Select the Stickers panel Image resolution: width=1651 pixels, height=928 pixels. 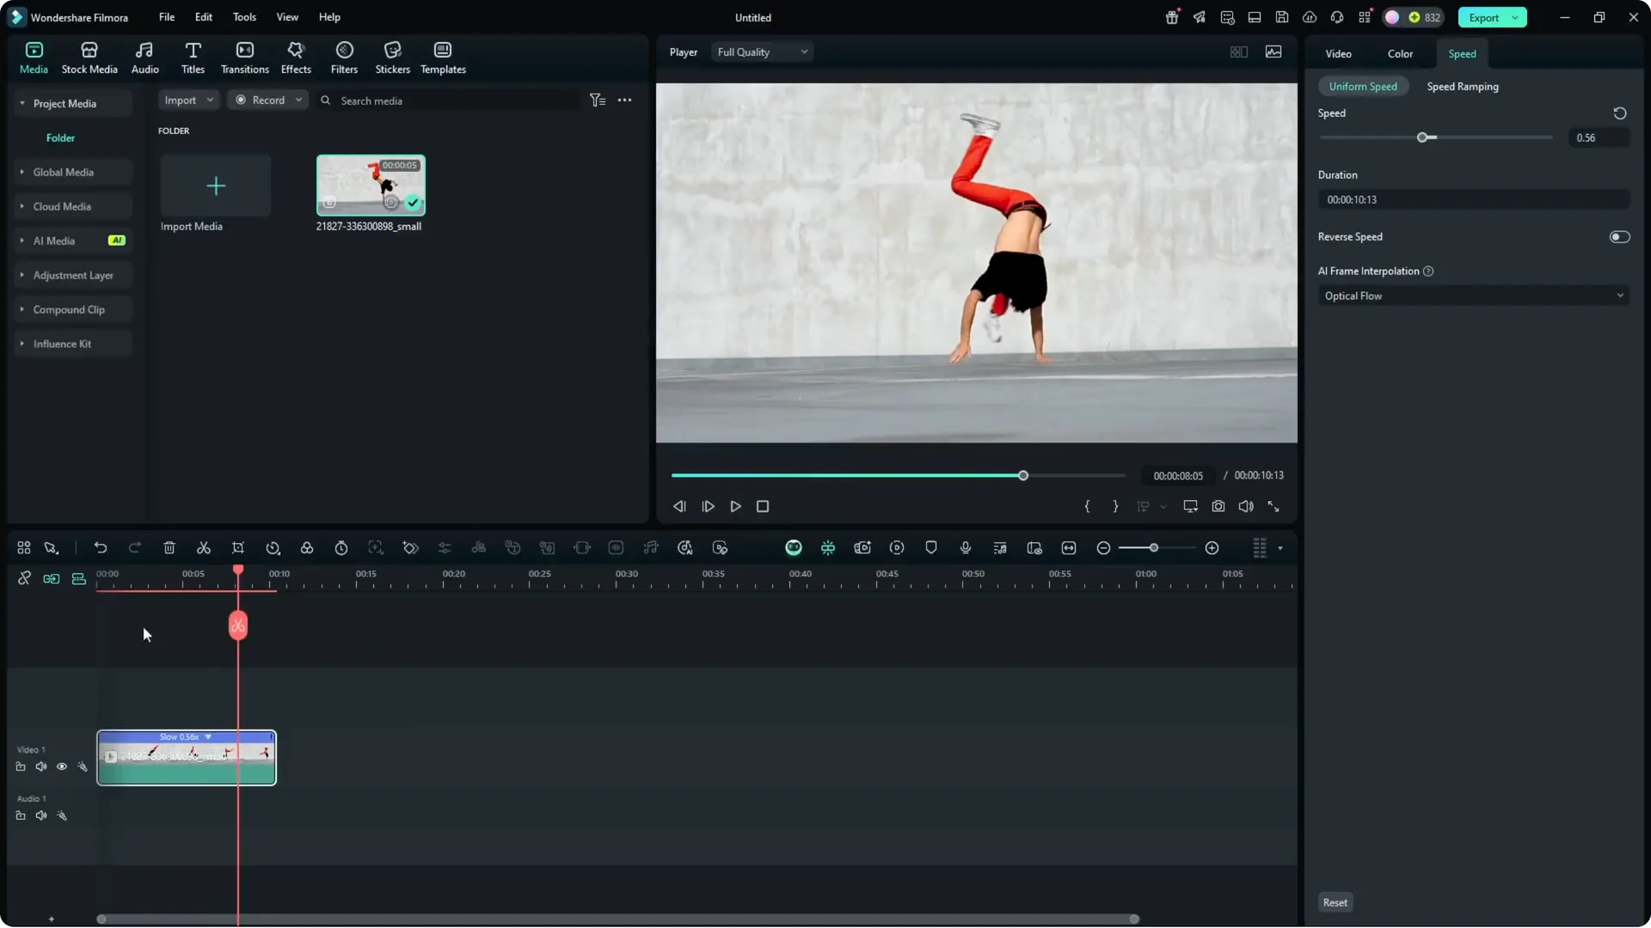393,57
